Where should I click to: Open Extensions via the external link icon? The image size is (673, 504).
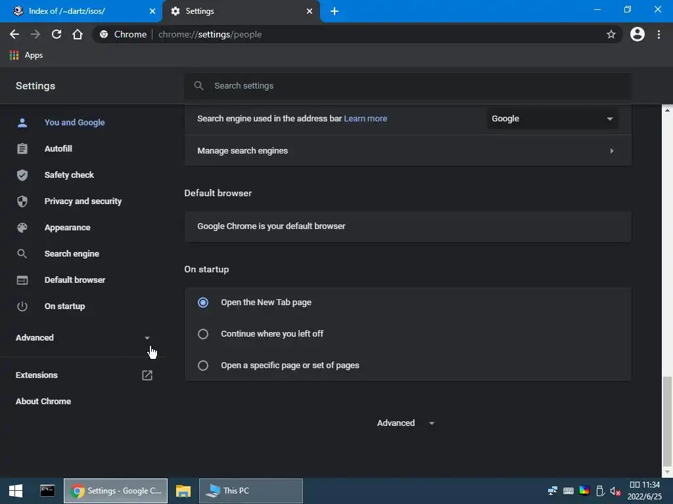tap(147, 375)
